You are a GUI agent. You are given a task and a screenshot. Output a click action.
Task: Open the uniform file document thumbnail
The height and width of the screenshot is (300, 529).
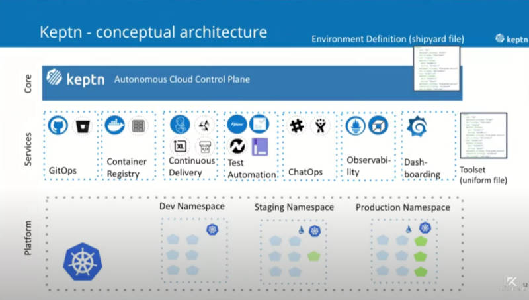pyautogui.click(x=483, y=136)
